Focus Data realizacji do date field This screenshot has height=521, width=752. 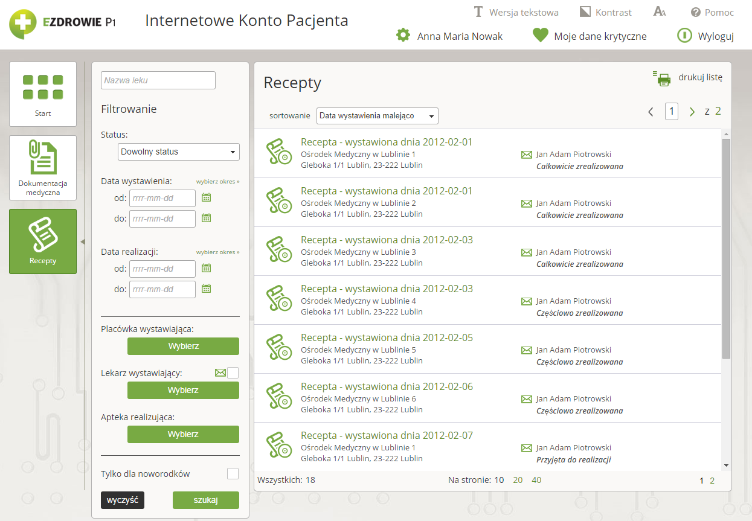[x=162, y=289]
